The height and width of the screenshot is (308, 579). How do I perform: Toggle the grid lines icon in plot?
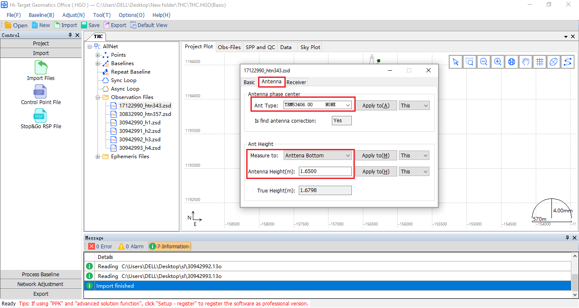540,62
